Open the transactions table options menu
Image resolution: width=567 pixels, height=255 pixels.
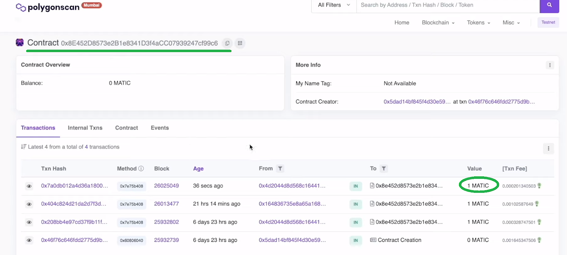click(548, 148)
